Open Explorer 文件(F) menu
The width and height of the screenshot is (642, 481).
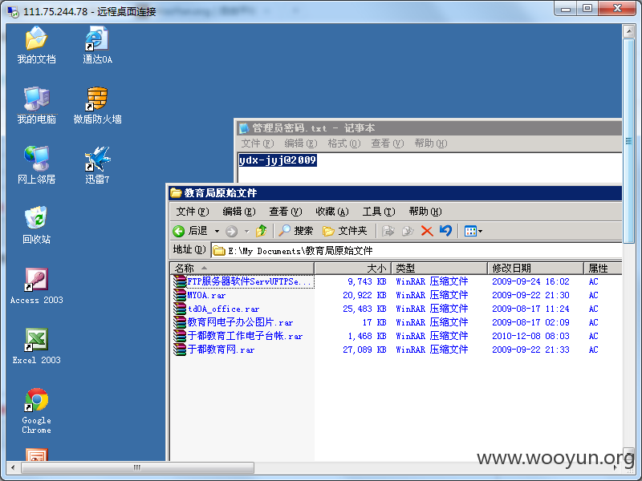tap(193, 212)
